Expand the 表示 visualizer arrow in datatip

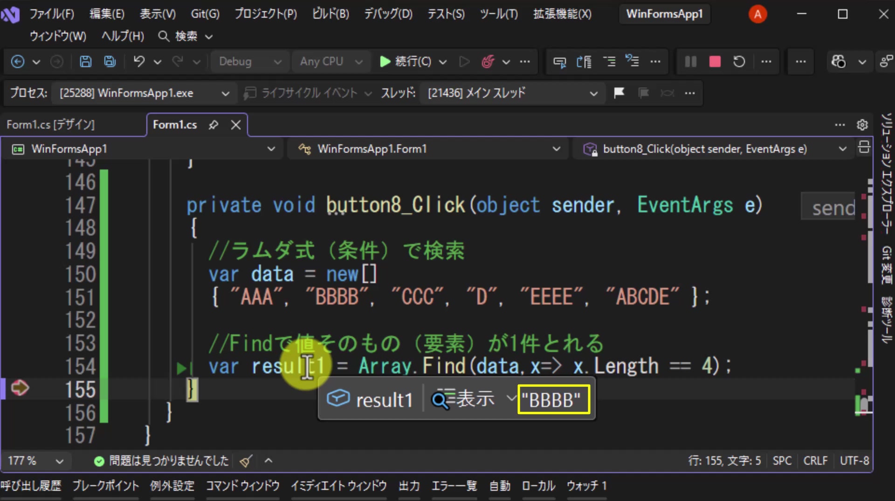[511, 399]
